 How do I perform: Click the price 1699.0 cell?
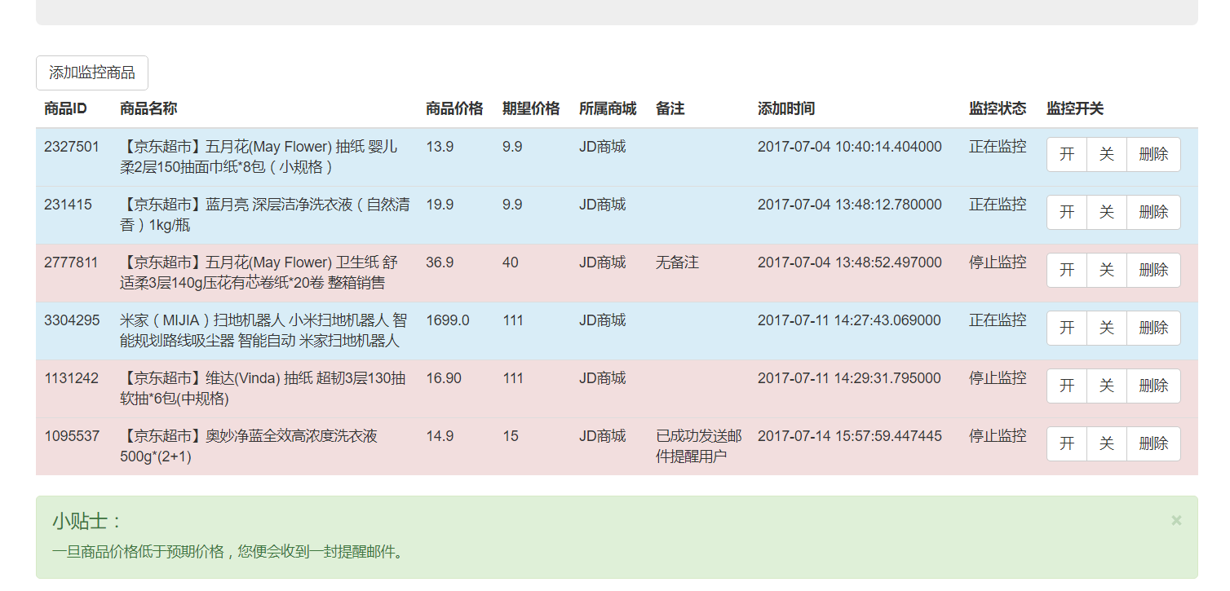click(448, 320)
